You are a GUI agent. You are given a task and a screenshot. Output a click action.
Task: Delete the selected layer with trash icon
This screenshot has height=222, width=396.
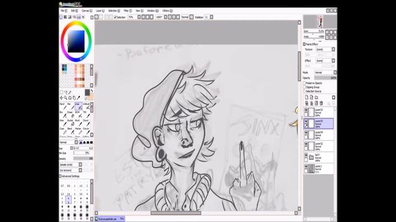321,103
